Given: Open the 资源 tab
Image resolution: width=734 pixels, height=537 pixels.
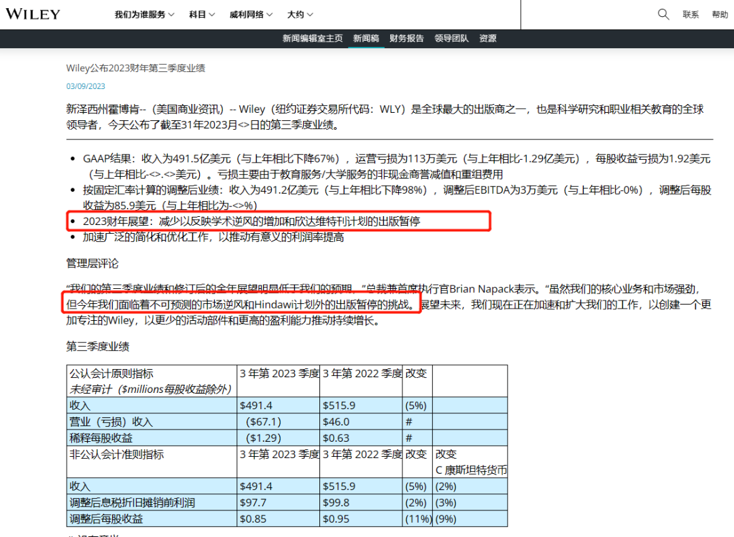Looking at the screenshot, I should pos(488,38).
